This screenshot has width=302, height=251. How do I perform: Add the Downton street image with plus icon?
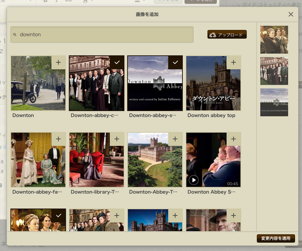pos(59,62)
